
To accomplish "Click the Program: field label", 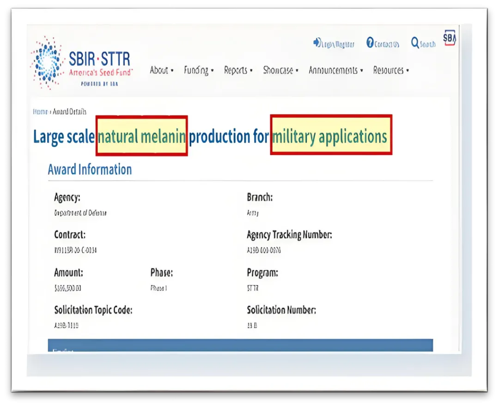I will (262, 273).
